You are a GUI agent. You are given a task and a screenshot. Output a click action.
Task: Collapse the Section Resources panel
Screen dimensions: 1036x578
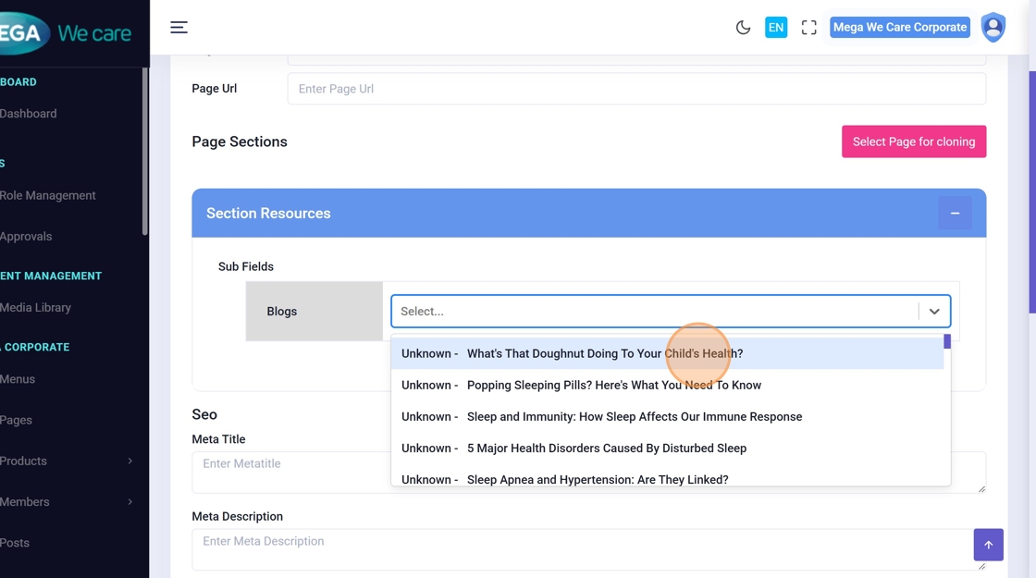tap(955, 214)
